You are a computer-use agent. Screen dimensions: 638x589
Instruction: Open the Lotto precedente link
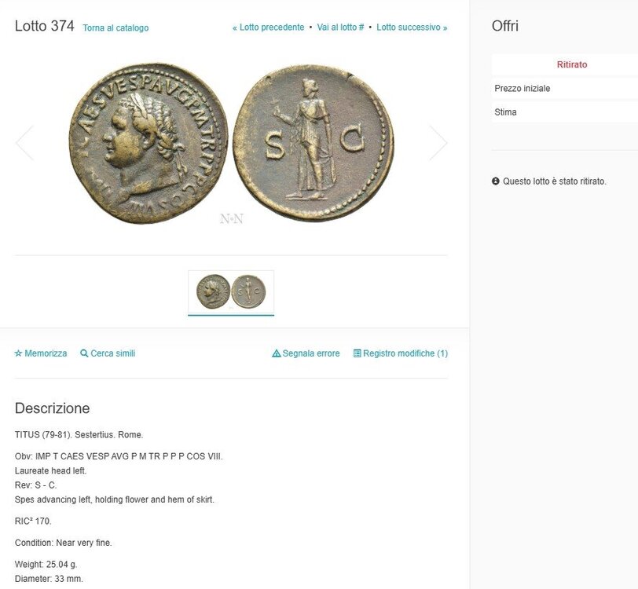point(268,27)
